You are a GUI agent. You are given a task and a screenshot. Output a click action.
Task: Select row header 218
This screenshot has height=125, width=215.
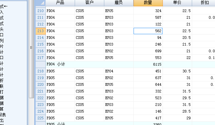[x=41, y=71]
